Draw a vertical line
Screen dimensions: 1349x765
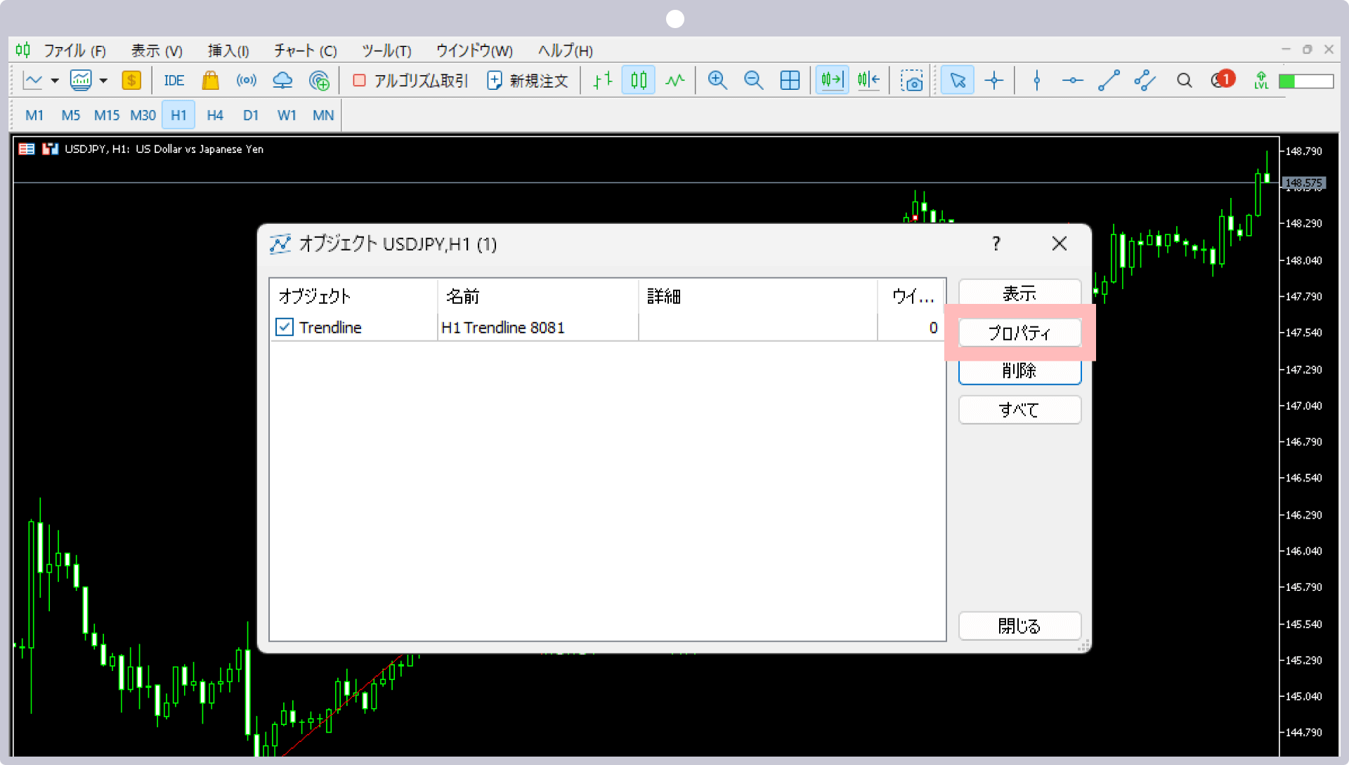(x=1037, y=81)
